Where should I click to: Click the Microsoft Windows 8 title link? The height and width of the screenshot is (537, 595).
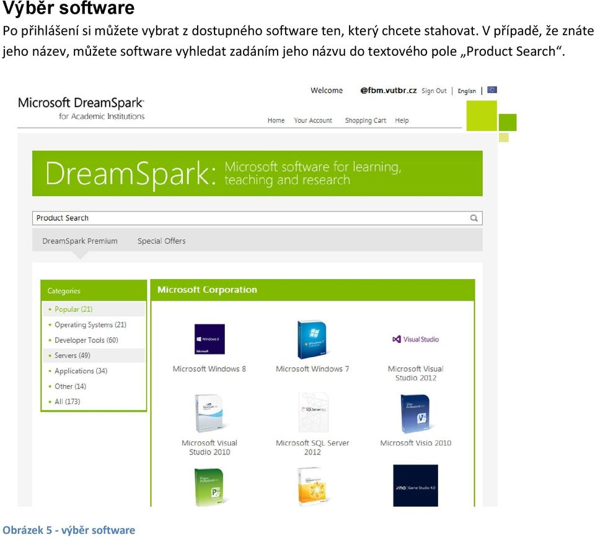[209, 369]
